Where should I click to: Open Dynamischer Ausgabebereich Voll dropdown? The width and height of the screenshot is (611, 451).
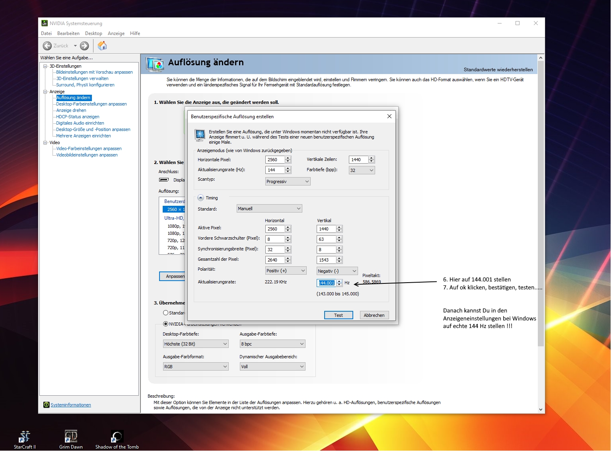click(272, 367)
